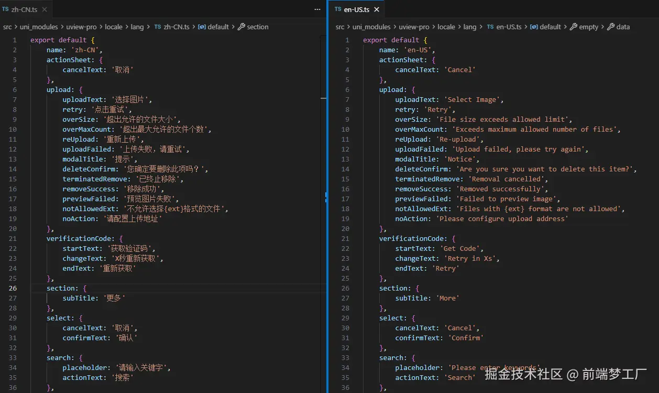Viewport: 659px width, 393px height.
Task: Open the lang breadcrumb in right editor
Action: point(470,27)
